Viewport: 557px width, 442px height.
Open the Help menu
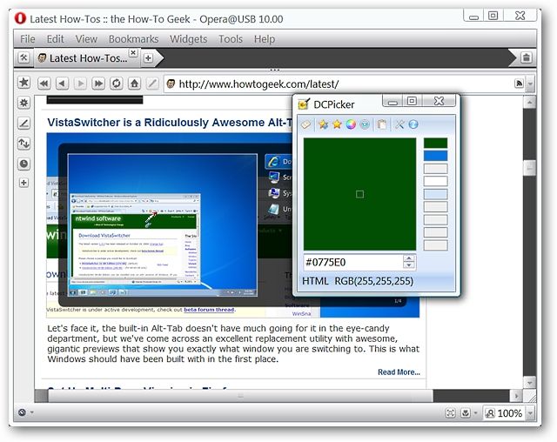click(x=265, y=38)
